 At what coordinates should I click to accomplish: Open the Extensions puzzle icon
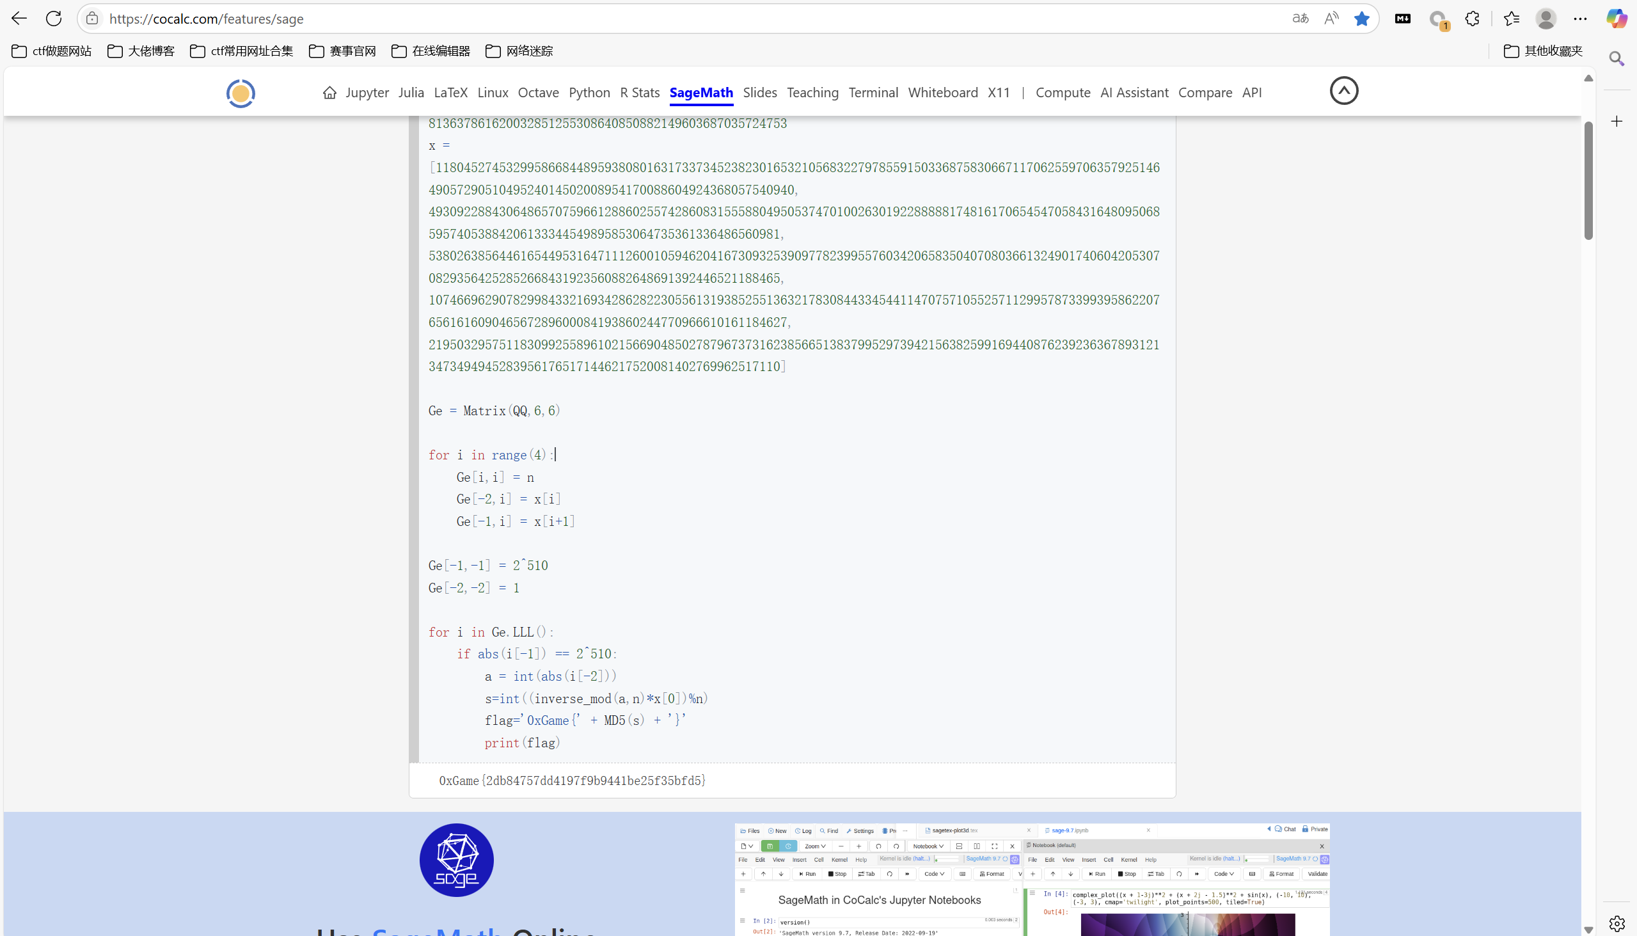(1473, 19)
